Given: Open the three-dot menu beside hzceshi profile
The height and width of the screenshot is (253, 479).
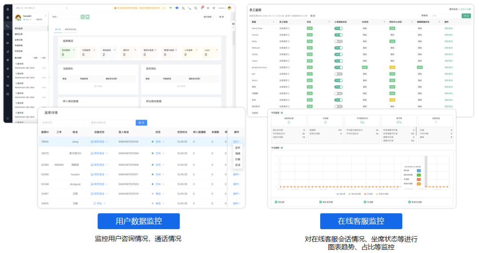Looking at the screenshot, I should [46, 15].
